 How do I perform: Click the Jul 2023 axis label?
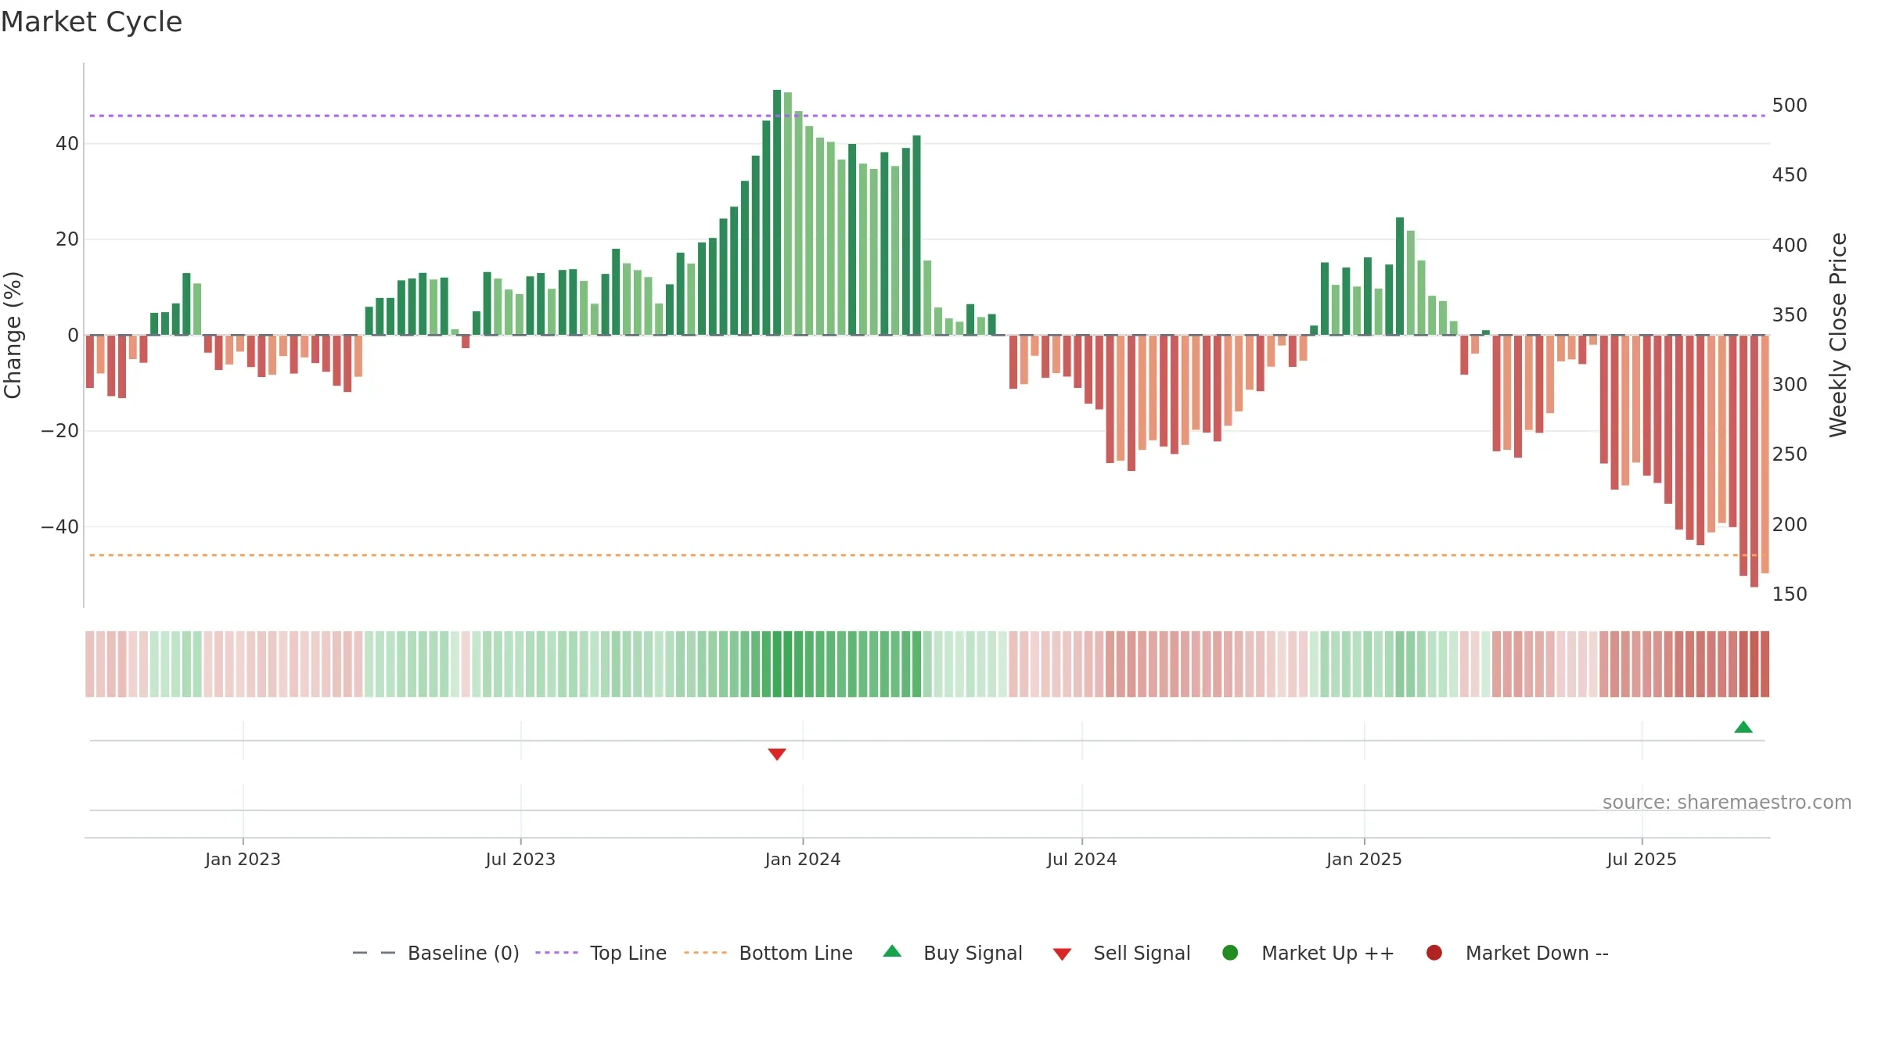[520, 859]
